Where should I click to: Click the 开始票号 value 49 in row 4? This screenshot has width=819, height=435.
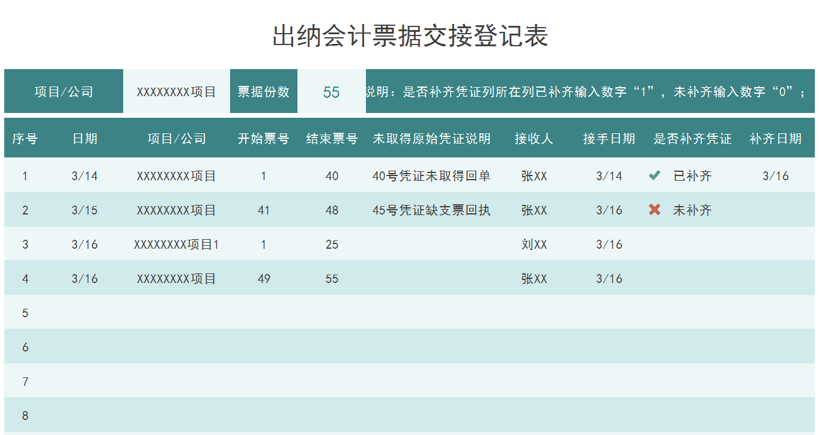tap(263, 278)
